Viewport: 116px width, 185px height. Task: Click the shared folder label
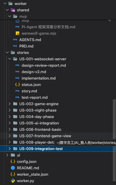click(23, 10)
